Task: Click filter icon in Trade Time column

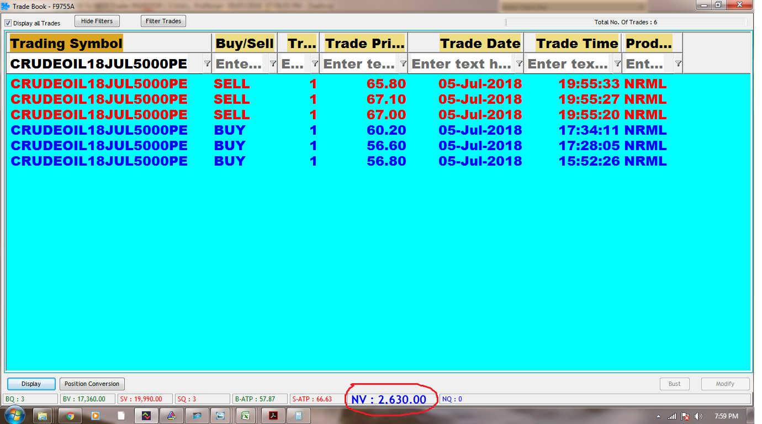Action: point(617,64)
